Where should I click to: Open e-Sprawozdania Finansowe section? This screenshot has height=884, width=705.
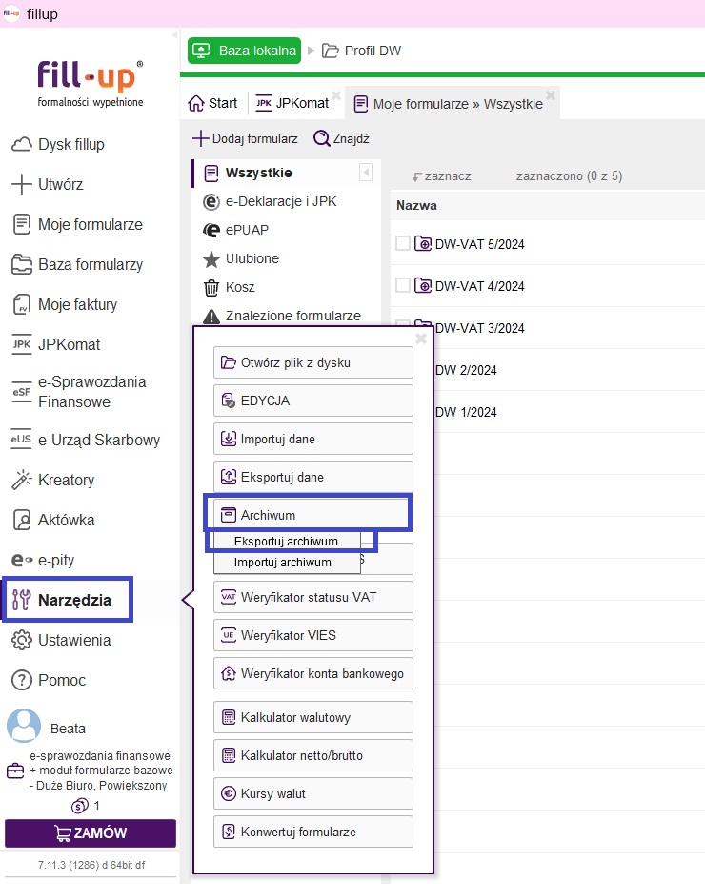tap(91, 391)
